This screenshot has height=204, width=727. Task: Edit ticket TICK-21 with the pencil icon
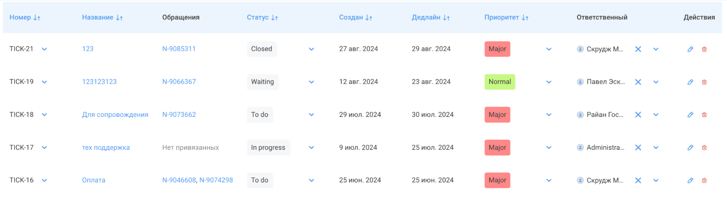(x=690, y=49)
